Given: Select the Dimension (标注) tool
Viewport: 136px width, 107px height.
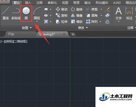Looking at the screenshot, I should pos(129,14).
